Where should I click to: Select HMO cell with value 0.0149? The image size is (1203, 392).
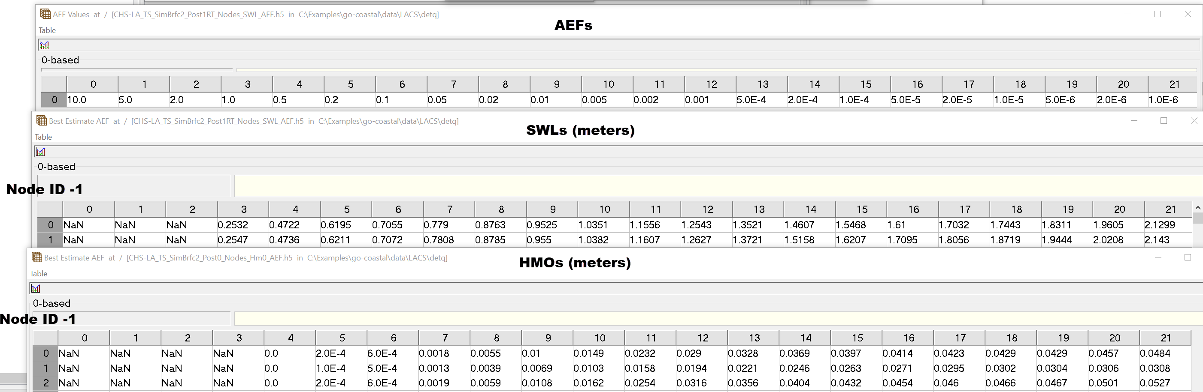[599, 353]
